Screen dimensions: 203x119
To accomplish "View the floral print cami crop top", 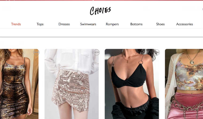I will pos(184,84).
